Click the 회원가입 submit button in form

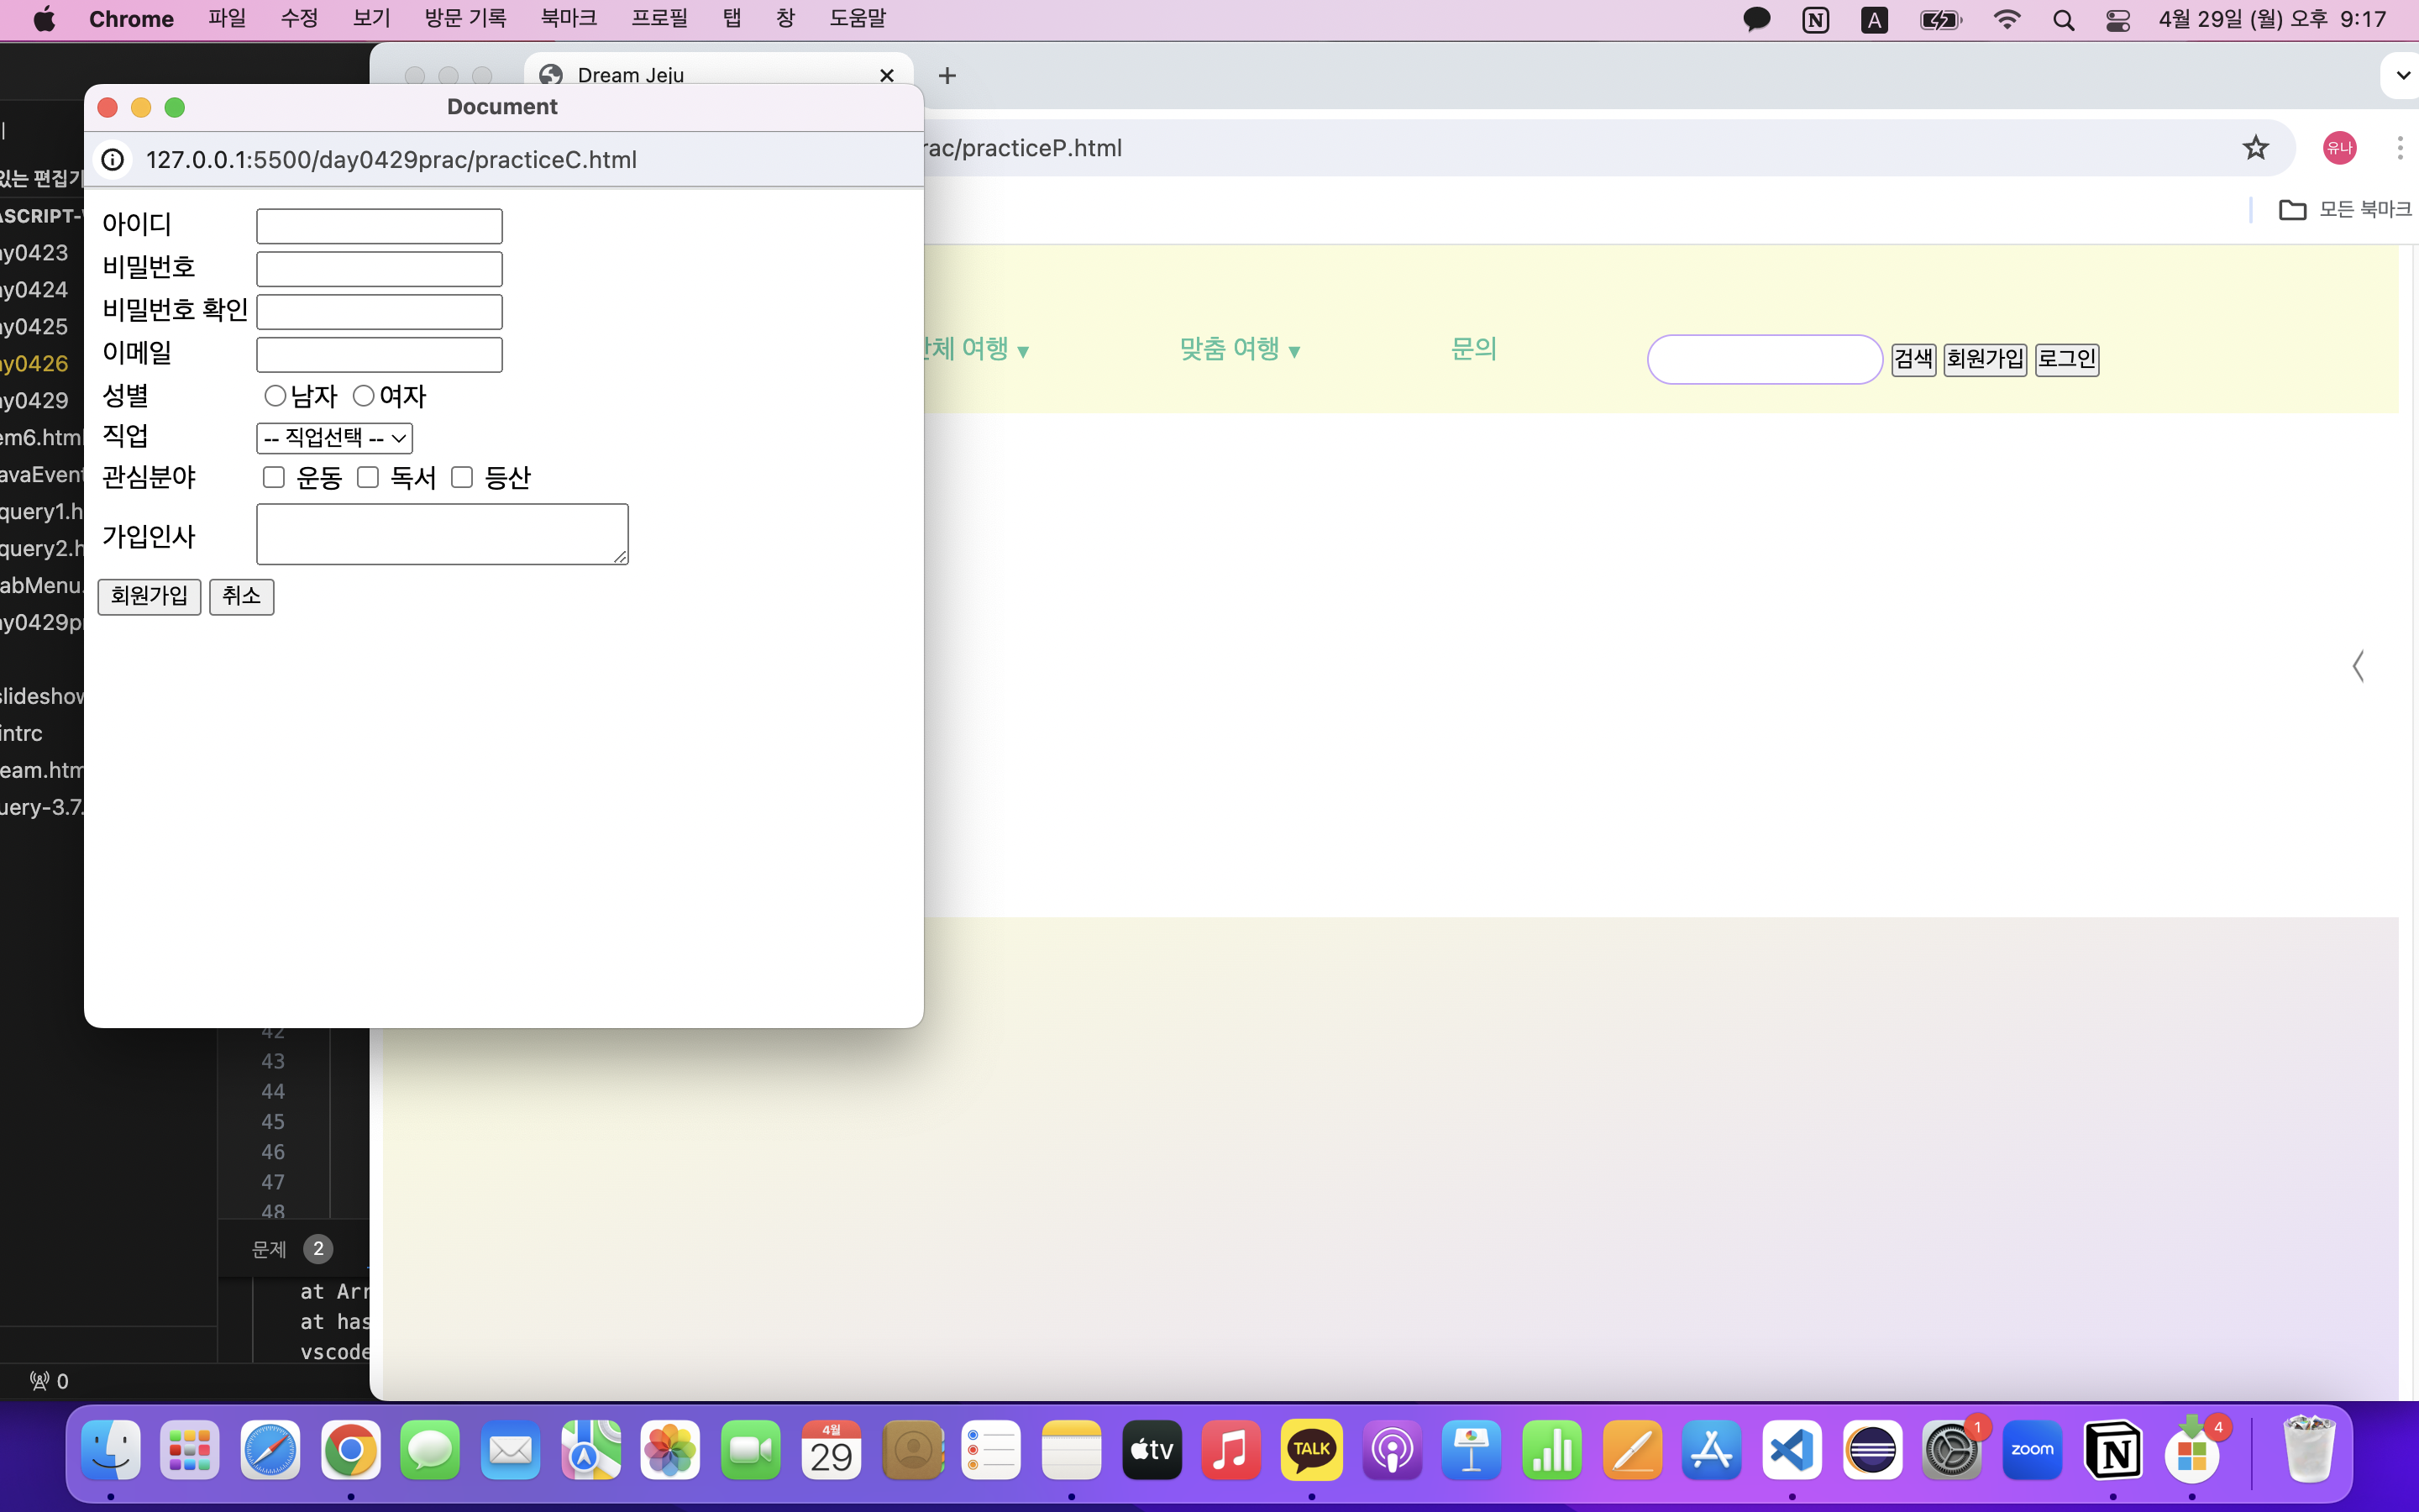point(149,596)
